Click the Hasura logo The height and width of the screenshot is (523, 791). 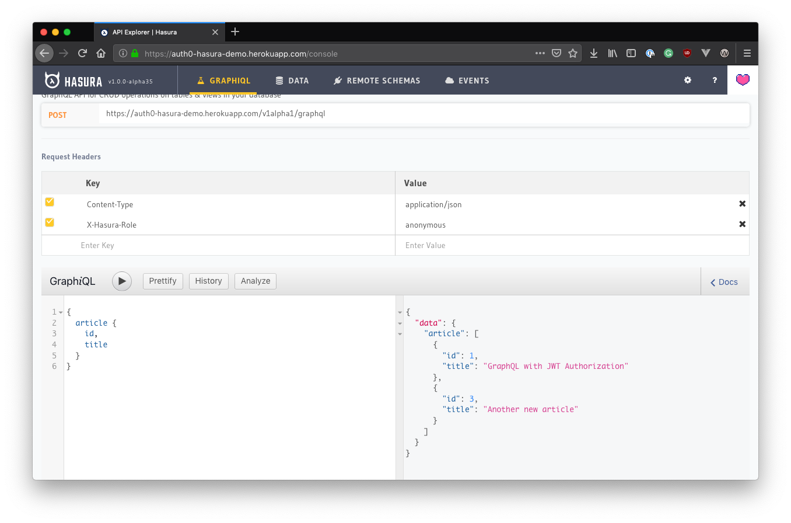[x=73, y=81]
